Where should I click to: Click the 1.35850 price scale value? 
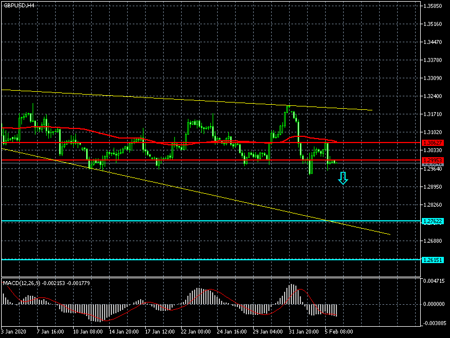coord(433,6)
